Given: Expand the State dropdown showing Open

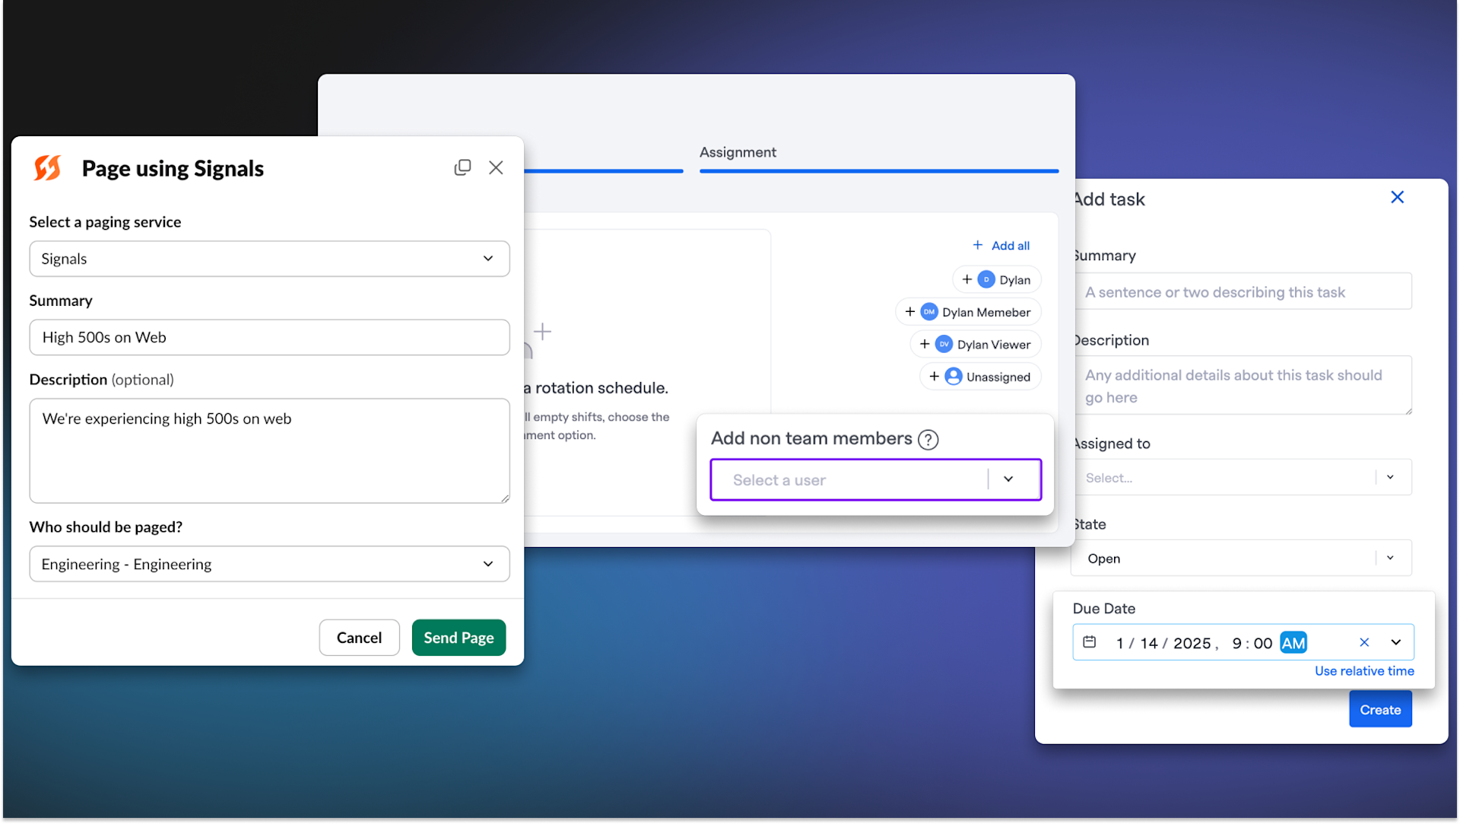Looking at the screenshot, I should coord(1240,558).
